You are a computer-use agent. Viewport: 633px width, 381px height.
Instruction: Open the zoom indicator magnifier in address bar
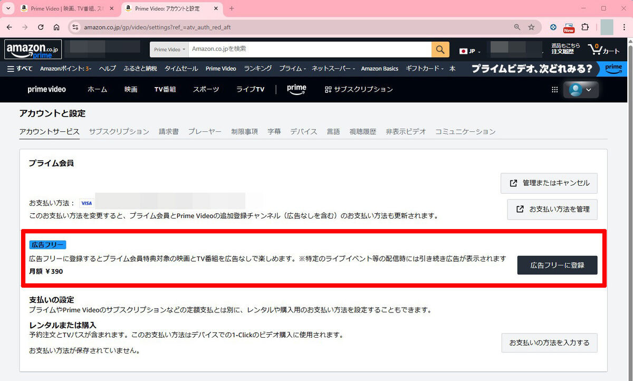517,27
